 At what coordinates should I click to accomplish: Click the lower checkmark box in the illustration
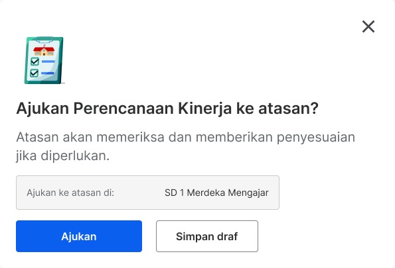[35, 73]
